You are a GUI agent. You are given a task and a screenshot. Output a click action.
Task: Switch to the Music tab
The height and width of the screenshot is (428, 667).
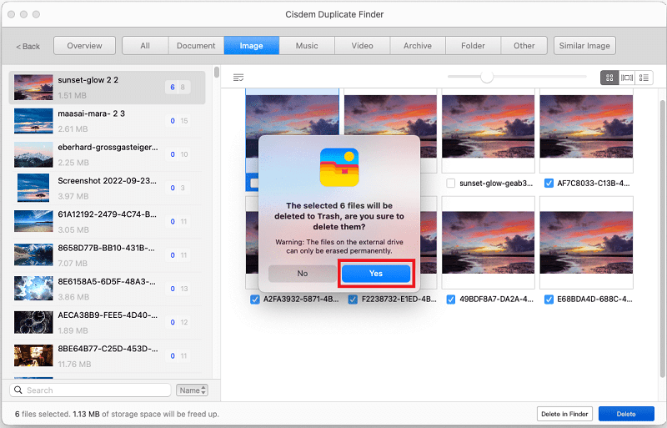pyautogui.click(x=307, y=46)
